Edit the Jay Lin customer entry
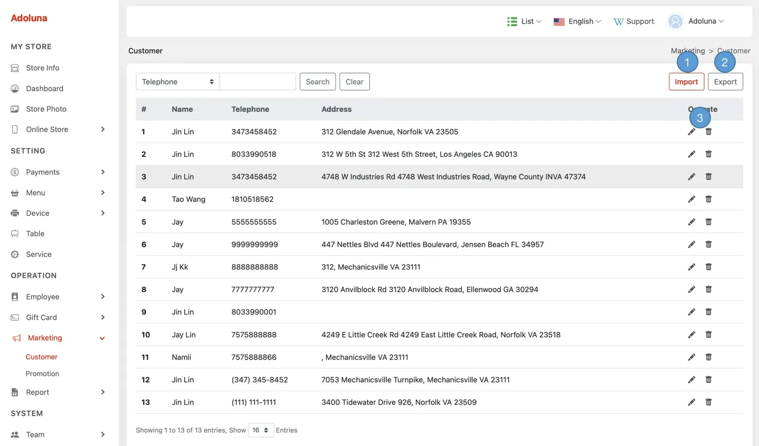This screenshot has width=759, height=446. coord(692,335)
